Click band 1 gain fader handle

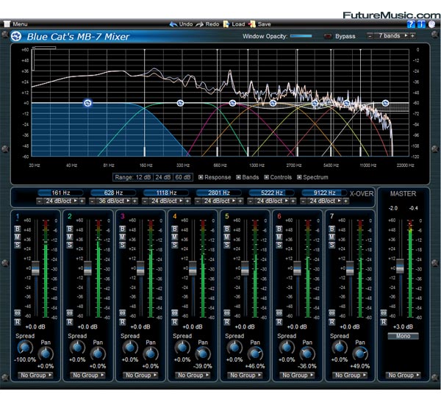click(x=36, y=268)
